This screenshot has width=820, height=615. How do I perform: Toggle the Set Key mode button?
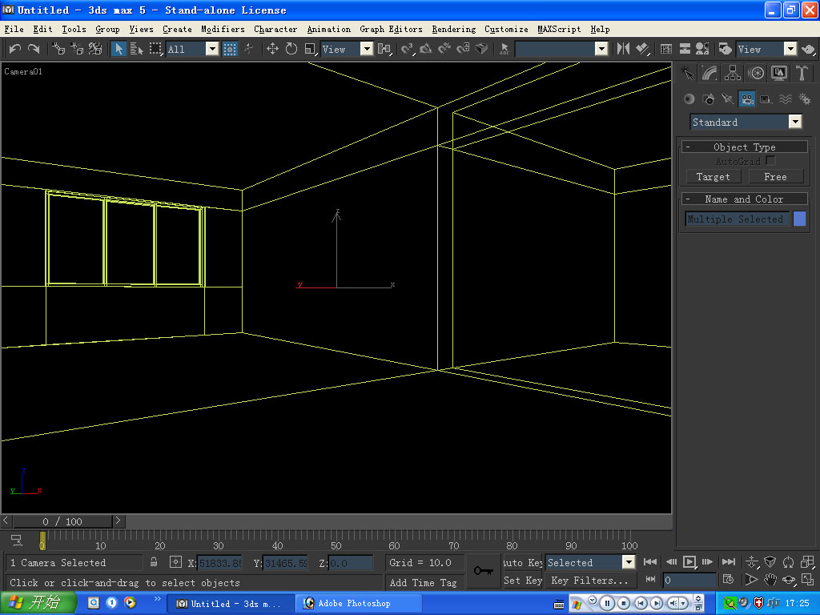tap(522, 580)
